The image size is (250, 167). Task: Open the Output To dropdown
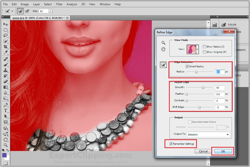pyautogui.click(x=227, y=134)
